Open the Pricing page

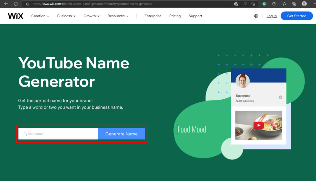pos(175,16)
